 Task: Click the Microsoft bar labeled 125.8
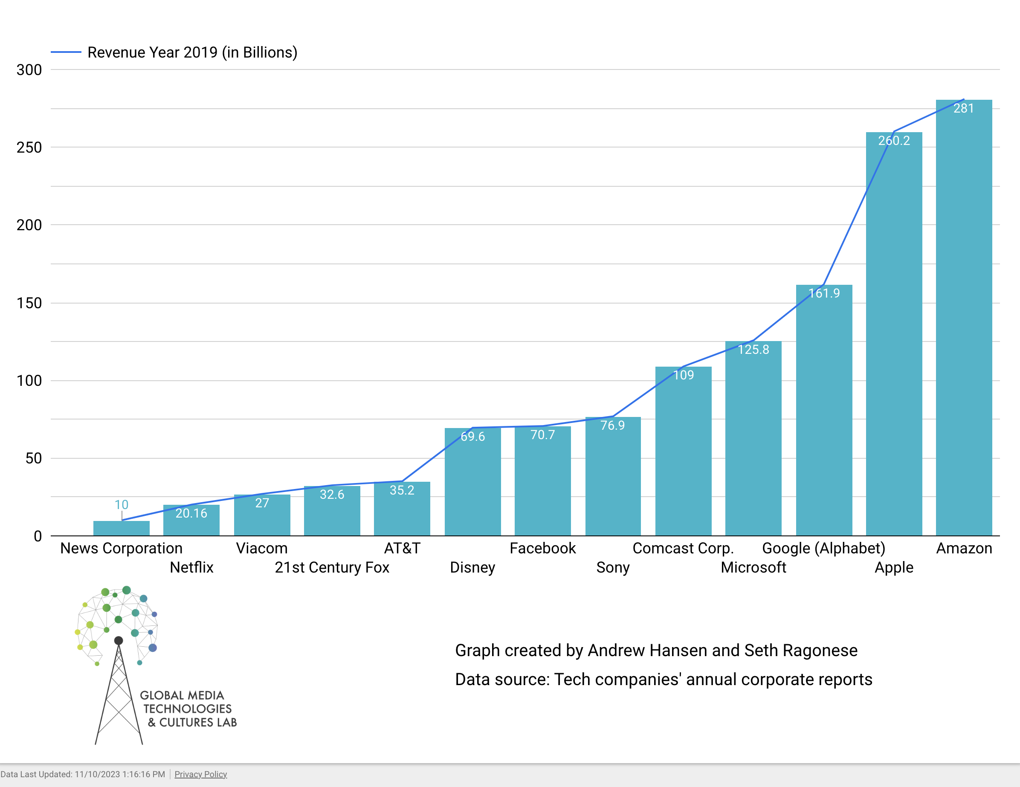[x=753, y=438]
